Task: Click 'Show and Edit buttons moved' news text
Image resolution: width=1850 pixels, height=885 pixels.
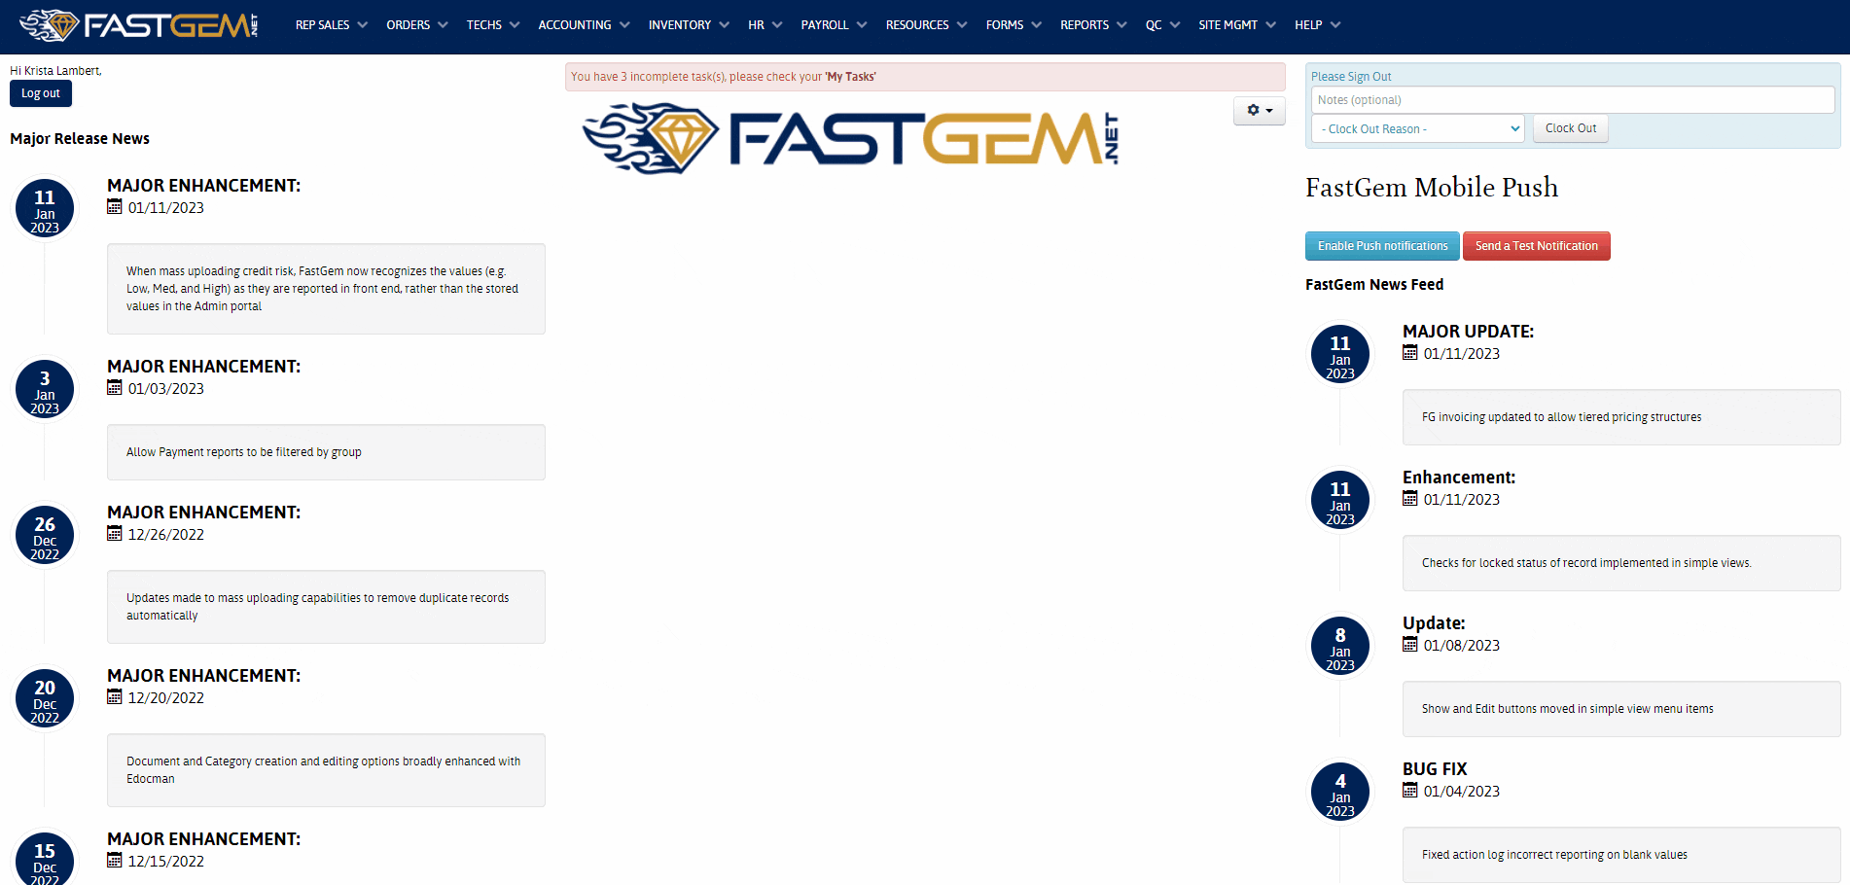Action: click(1568, 709)
